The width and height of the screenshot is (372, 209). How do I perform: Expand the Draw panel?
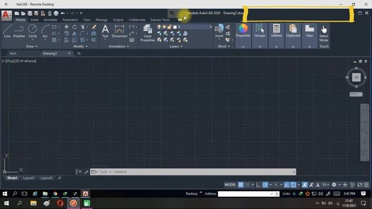click(x=32, y=46)
